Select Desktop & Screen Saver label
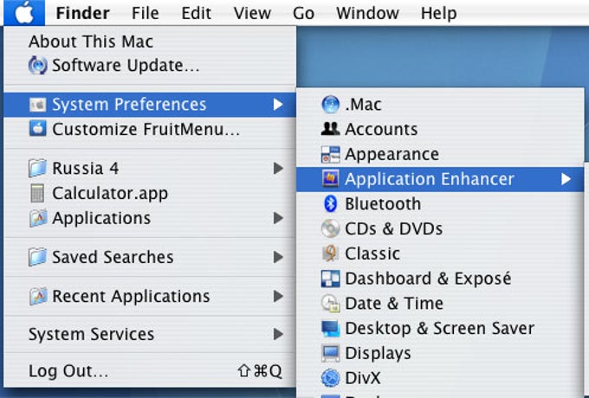Screen dimensions: 589x398 [439, 328]
